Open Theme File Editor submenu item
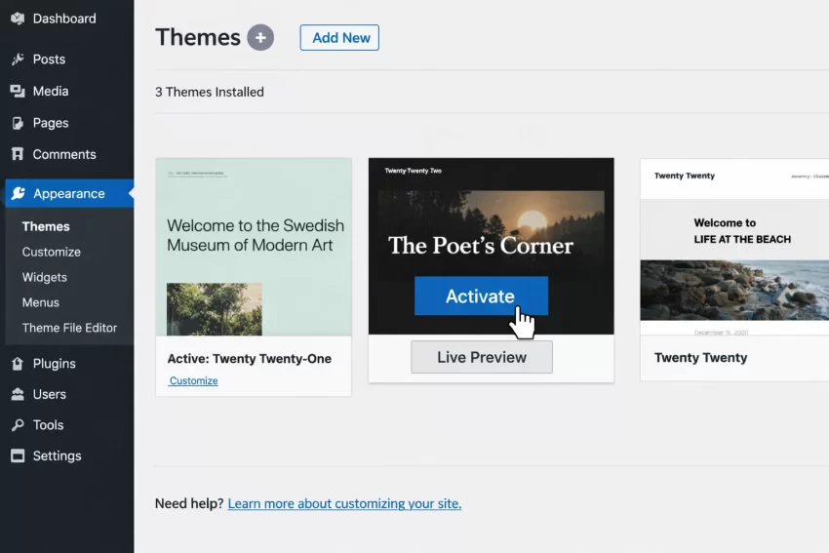The image size is (829, 553). click(x=69, y=328)
